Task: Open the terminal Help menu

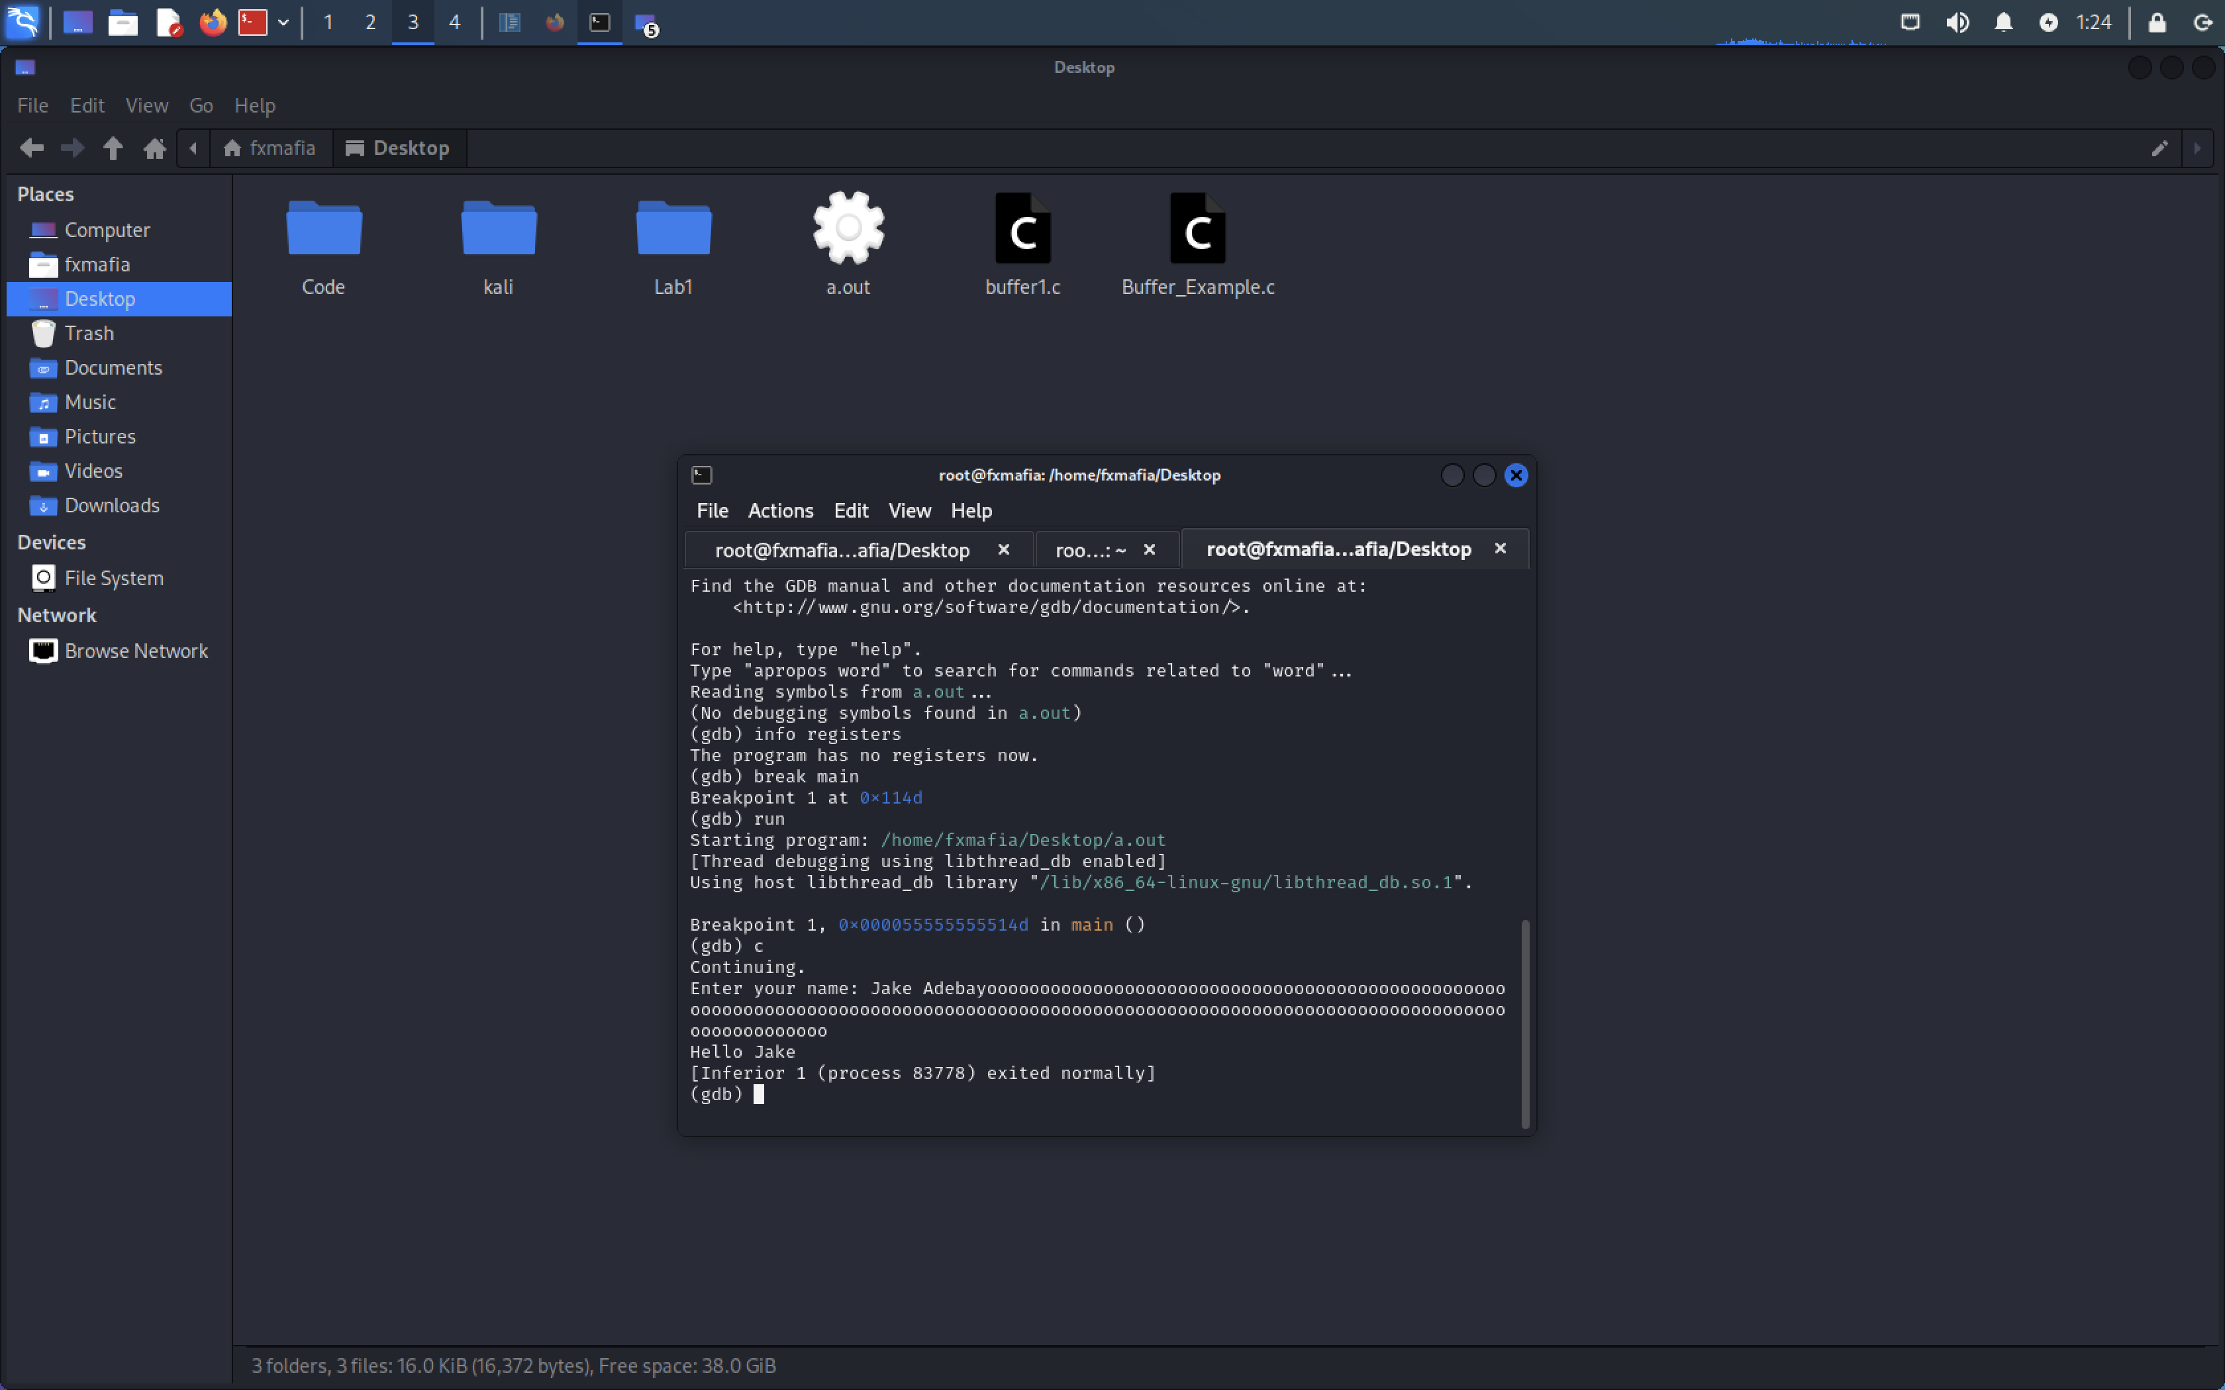Action: click(x=971, y=511)
